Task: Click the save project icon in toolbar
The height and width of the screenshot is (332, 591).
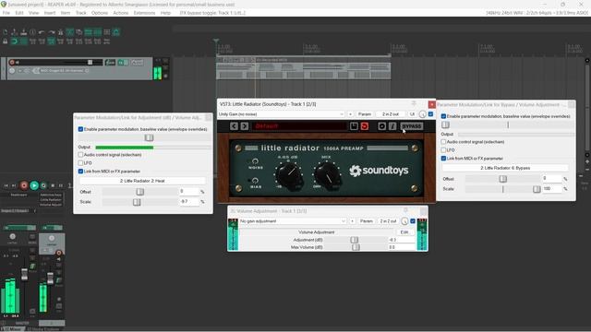Action: [23, 32]
